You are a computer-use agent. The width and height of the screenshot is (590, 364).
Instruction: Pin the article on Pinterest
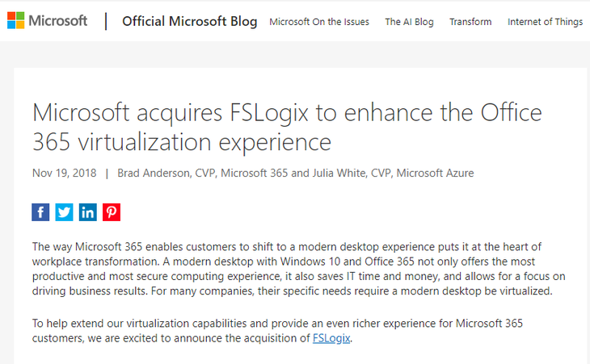point(112,212)
